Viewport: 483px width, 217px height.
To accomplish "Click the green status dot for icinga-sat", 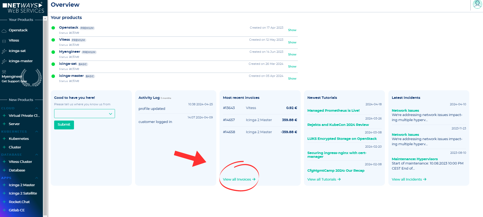I will tap(53, 64).
